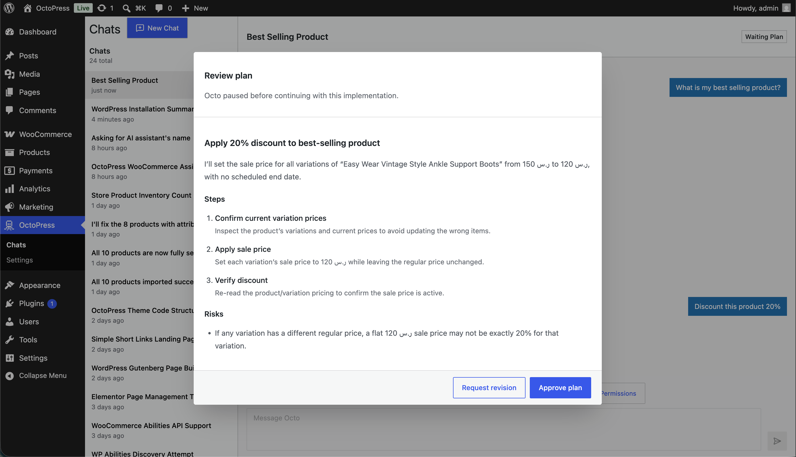Click the Media library icon
The image size is (796, 457).
(9, 74)
